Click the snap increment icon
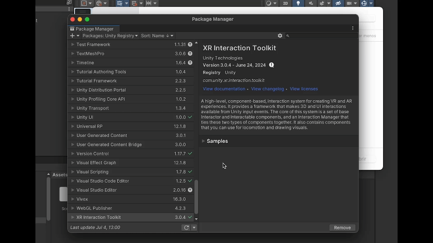Viewport: 433px width, 243px height. (149, 3)
